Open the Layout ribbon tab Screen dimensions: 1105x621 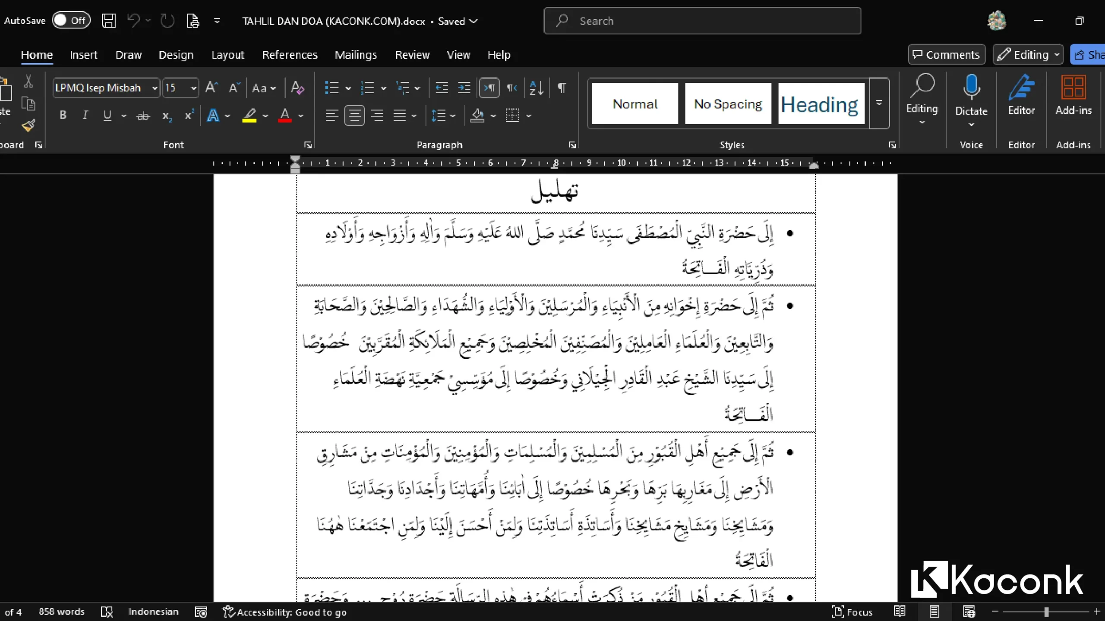tap(227, 55)
